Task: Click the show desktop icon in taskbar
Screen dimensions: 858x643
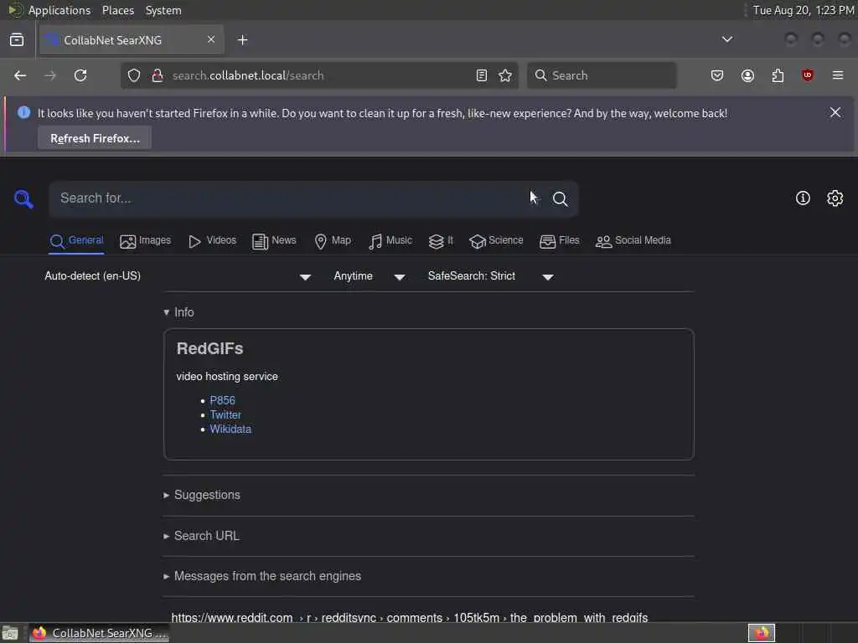Action: point(10,633)
